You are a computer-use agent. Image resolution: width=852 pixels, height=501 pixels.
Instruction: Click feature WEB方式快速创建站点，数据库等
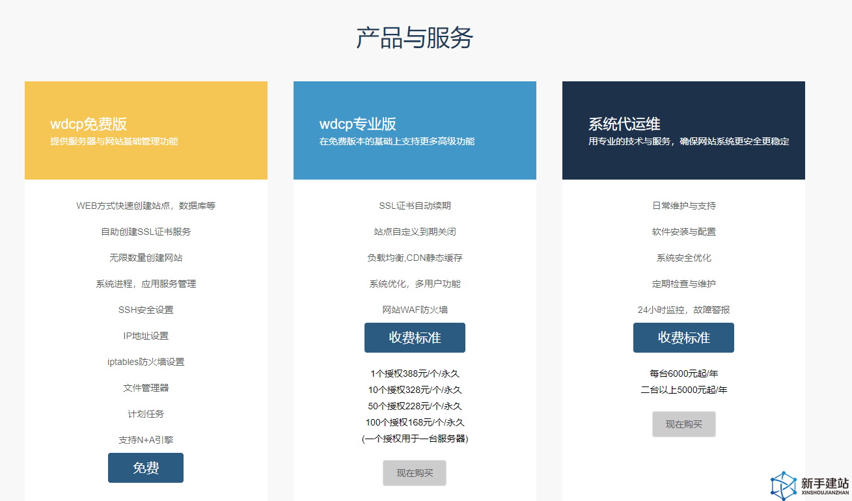[x=146, y=206]
